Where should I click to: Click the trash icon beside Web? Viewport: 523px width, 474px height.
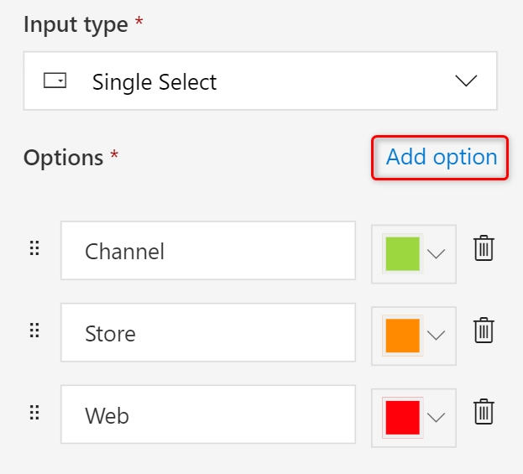[x=484, y=413]
